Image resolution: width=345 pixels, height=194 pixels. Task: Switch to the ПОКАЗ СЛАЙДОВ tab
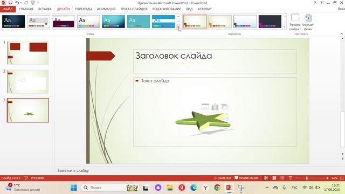tap(134, 9)
